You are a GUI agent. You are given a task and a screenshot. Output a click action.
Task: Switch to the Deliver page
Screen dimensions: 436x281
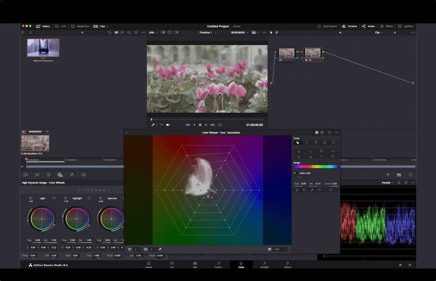point(287,265)
